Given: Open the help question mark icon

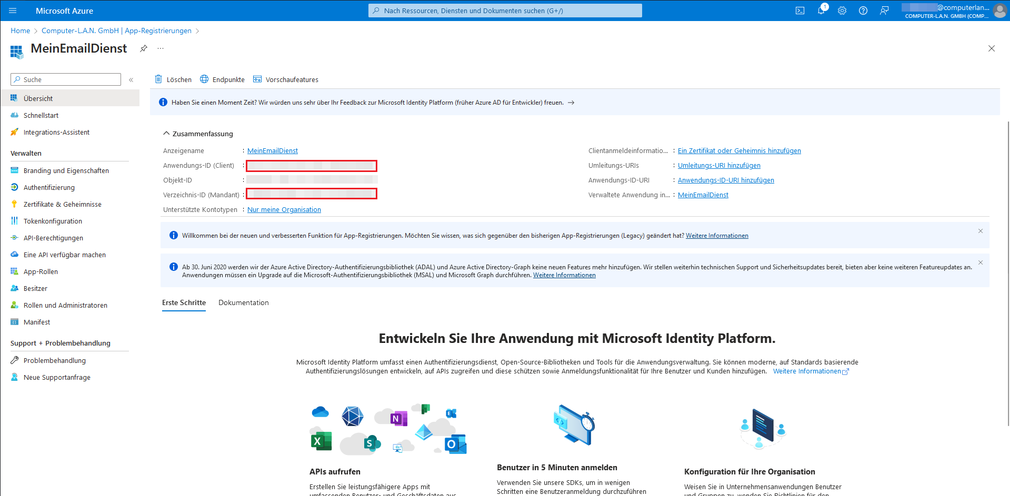Looking at the screenshot, I should tap(863, 11).
